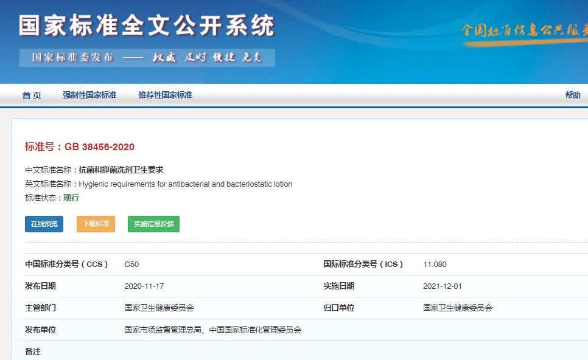Click the blue 在线预览 preview button
Image resolution: width=588 pixels, height=360 pixels.
click(43, 224)
